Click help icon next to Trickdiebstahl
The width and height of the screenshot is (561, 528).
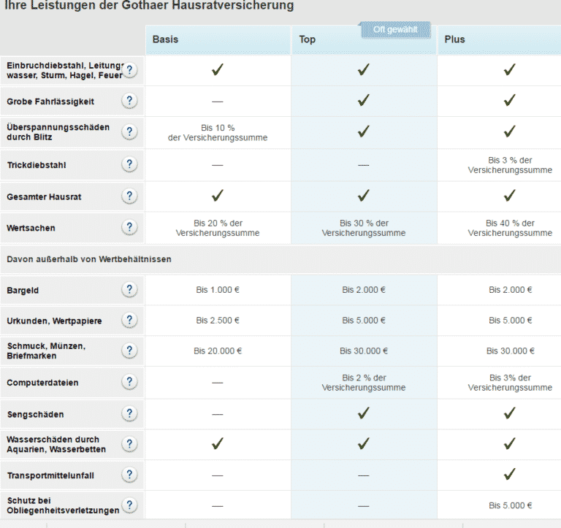[129, 164]
